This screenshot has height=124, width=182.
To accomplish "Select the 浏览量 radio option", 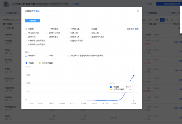I will coord(89,29).
